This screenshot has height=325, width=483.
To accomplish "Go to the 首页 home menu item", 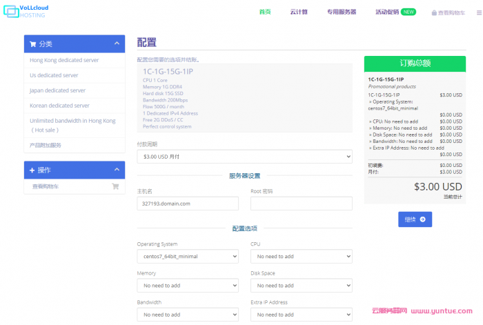I will pos(265,12).
